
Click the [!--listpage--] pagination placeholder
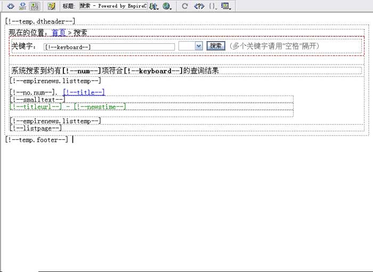(x=36, y=128)
